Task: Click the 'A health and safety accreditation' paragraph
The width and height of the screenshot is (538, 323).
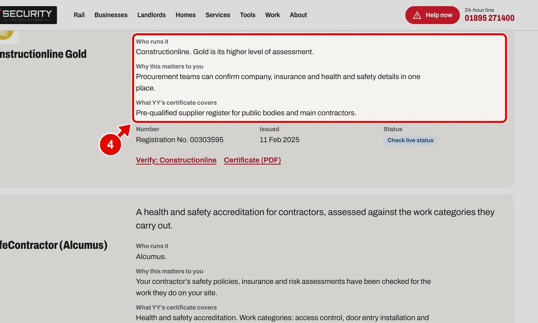Action: (x=315, y=218)
